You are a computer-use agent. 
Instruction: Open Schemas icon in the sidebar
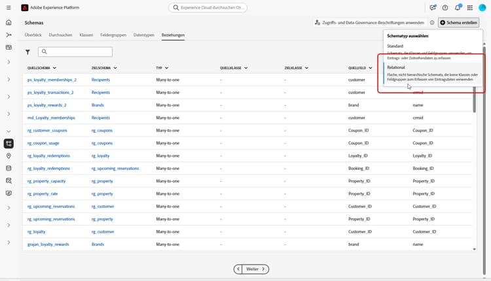pyautogui.click(x=9, y=144)
